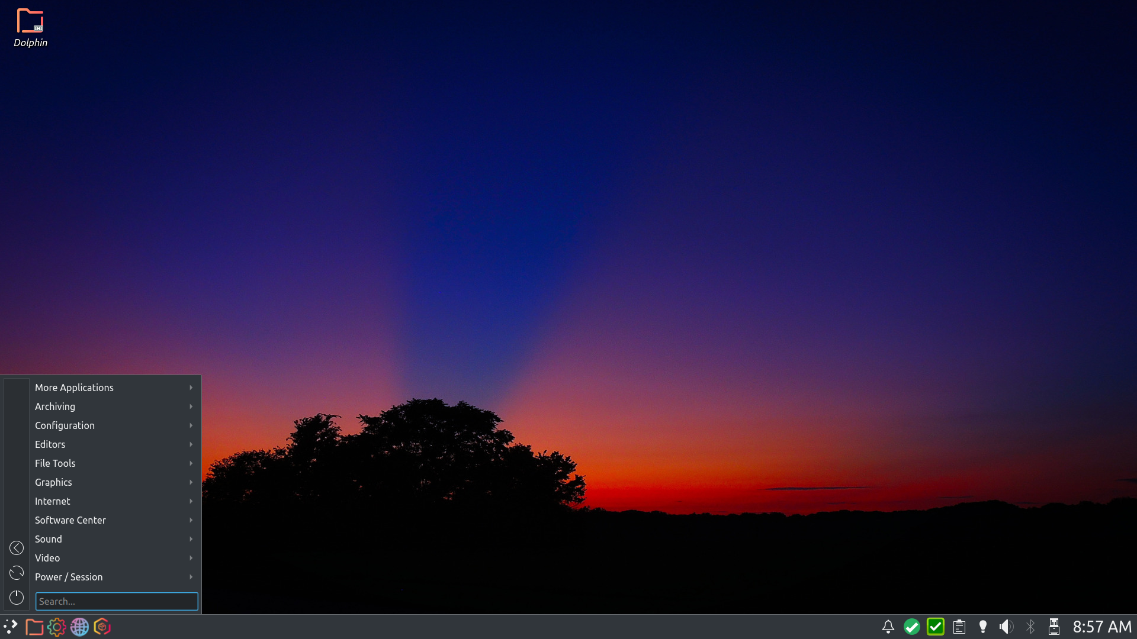Click the Bluetooth tray icon
This screenshot has width=1137, height=639.
(x=1030, y=627)
